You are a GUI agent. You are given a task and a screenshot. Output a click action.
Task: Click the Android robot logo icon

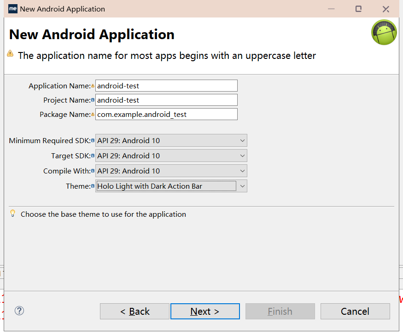[x=384, y=32]
